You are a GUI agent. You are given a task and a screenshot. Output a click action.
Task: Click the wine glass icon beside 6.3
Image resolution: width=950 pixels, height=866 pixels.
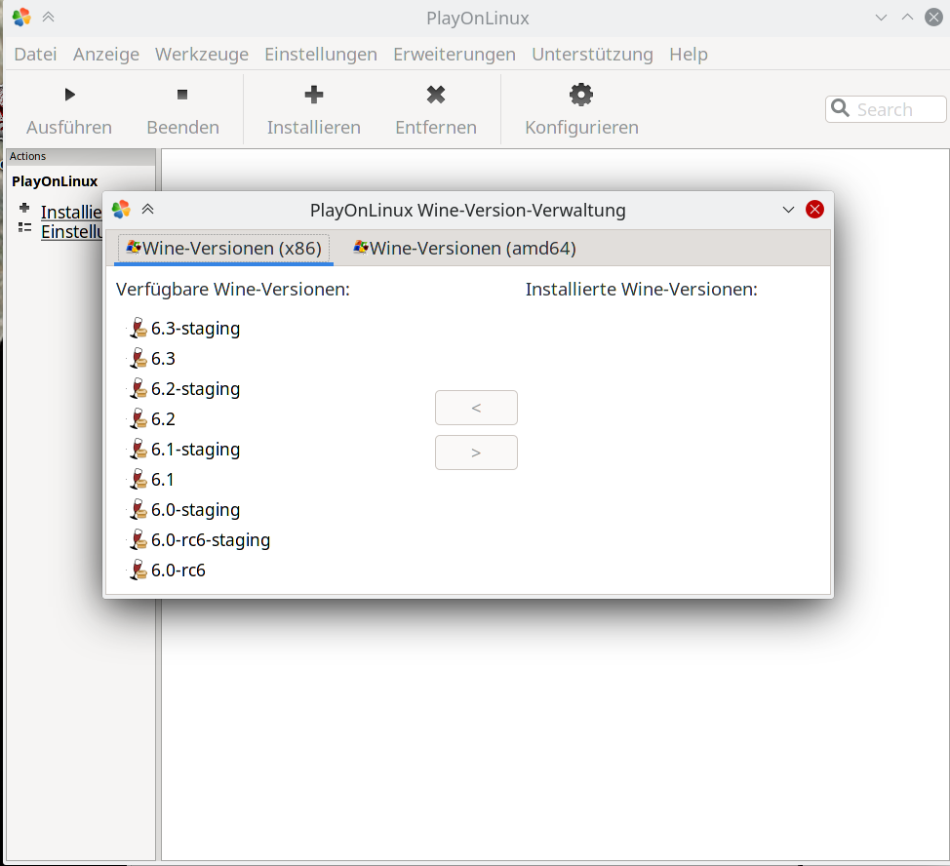pyautogui.click(x=139, y=359)
